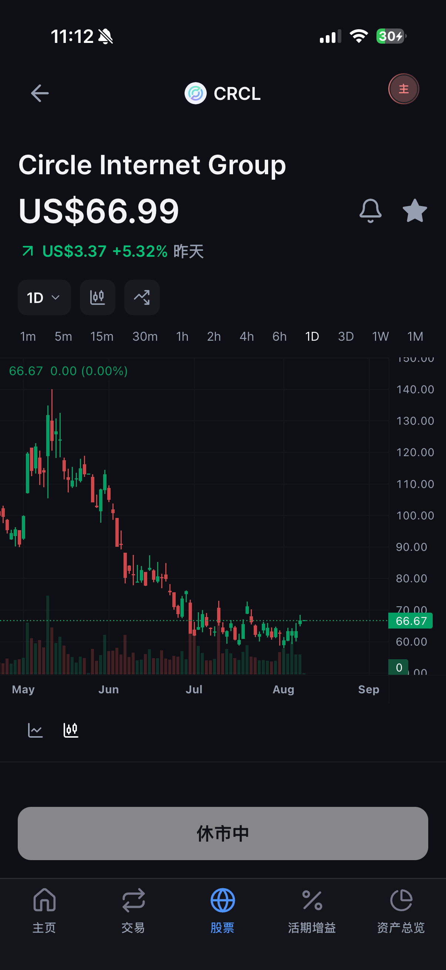Expand the 1D interval dropdown
446x970 pixels.
pyautogui.click(x=44, y=297)
